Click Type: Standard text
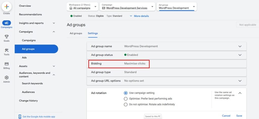This screenshot has width=259, height=119. (114, 16)
